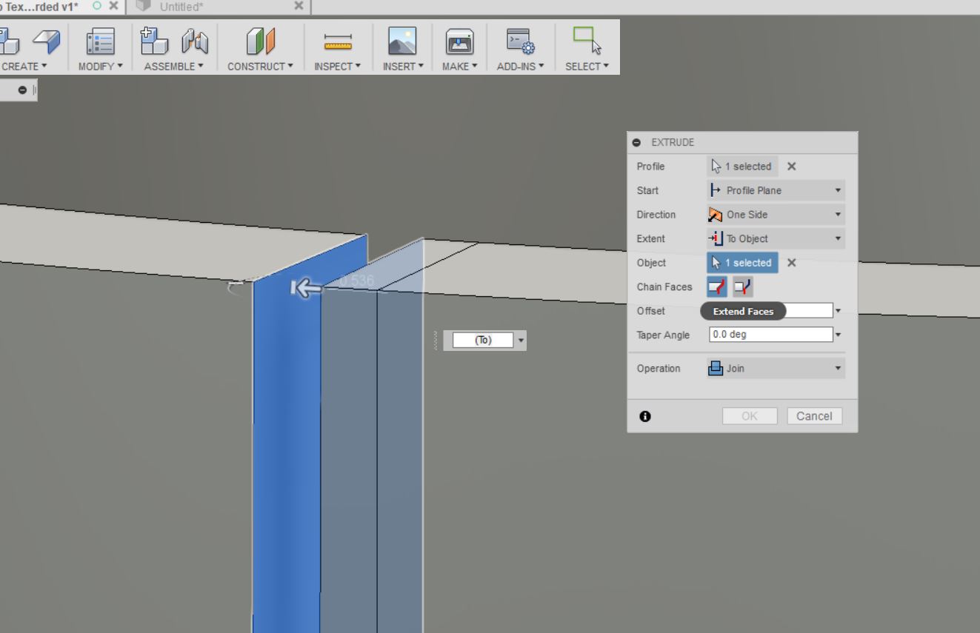Click the Taper Angle input field
Image resolution: width=980 pixels, height=633 pixels.
pyautogui.click(x=770, y=335)
